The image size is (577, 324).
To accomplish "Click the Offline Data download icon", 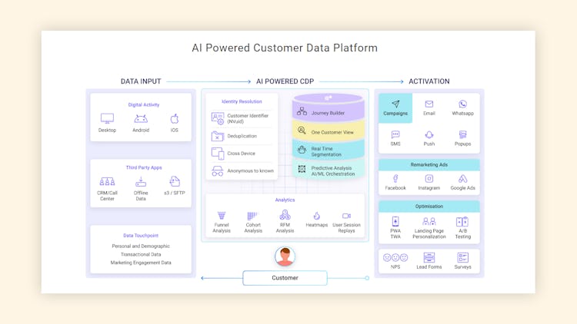I will [x=141, y=181].
